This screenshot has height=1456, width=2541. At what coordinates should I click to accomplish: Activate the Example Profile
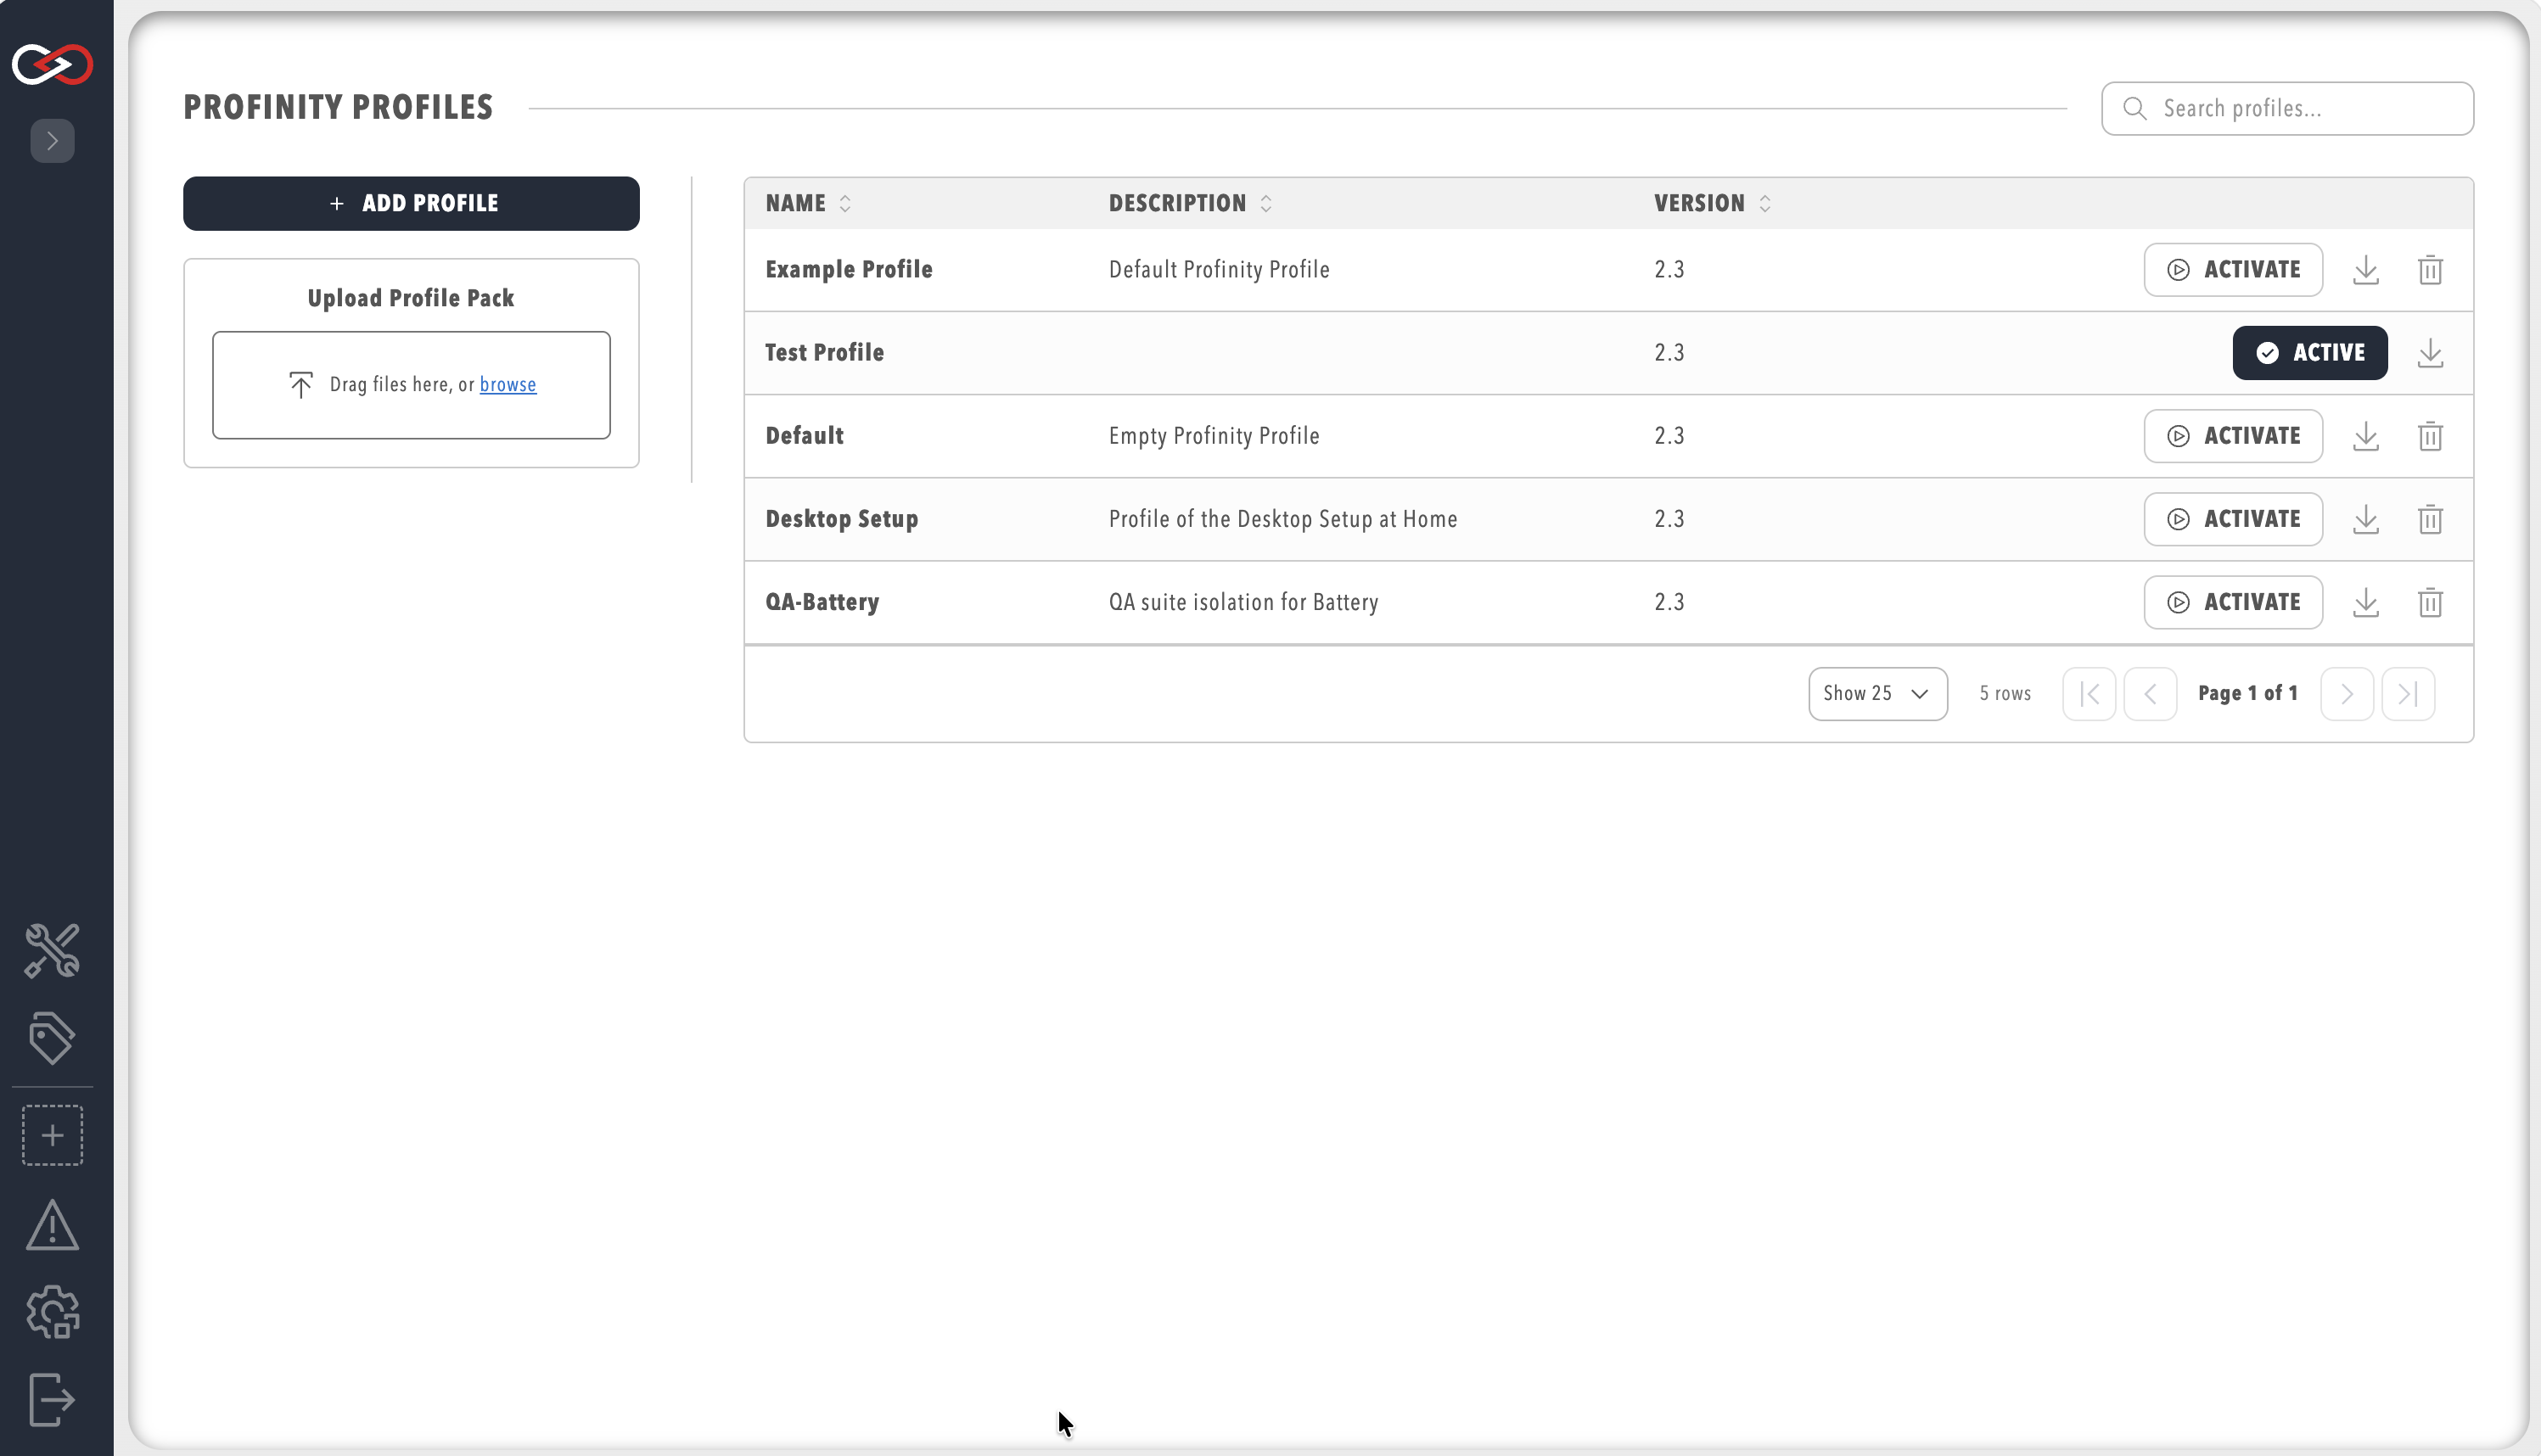point(2233,270)
